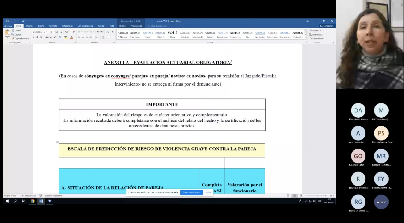
Task: Open Reemplazar to find and replace
Action: coord(317,35)
